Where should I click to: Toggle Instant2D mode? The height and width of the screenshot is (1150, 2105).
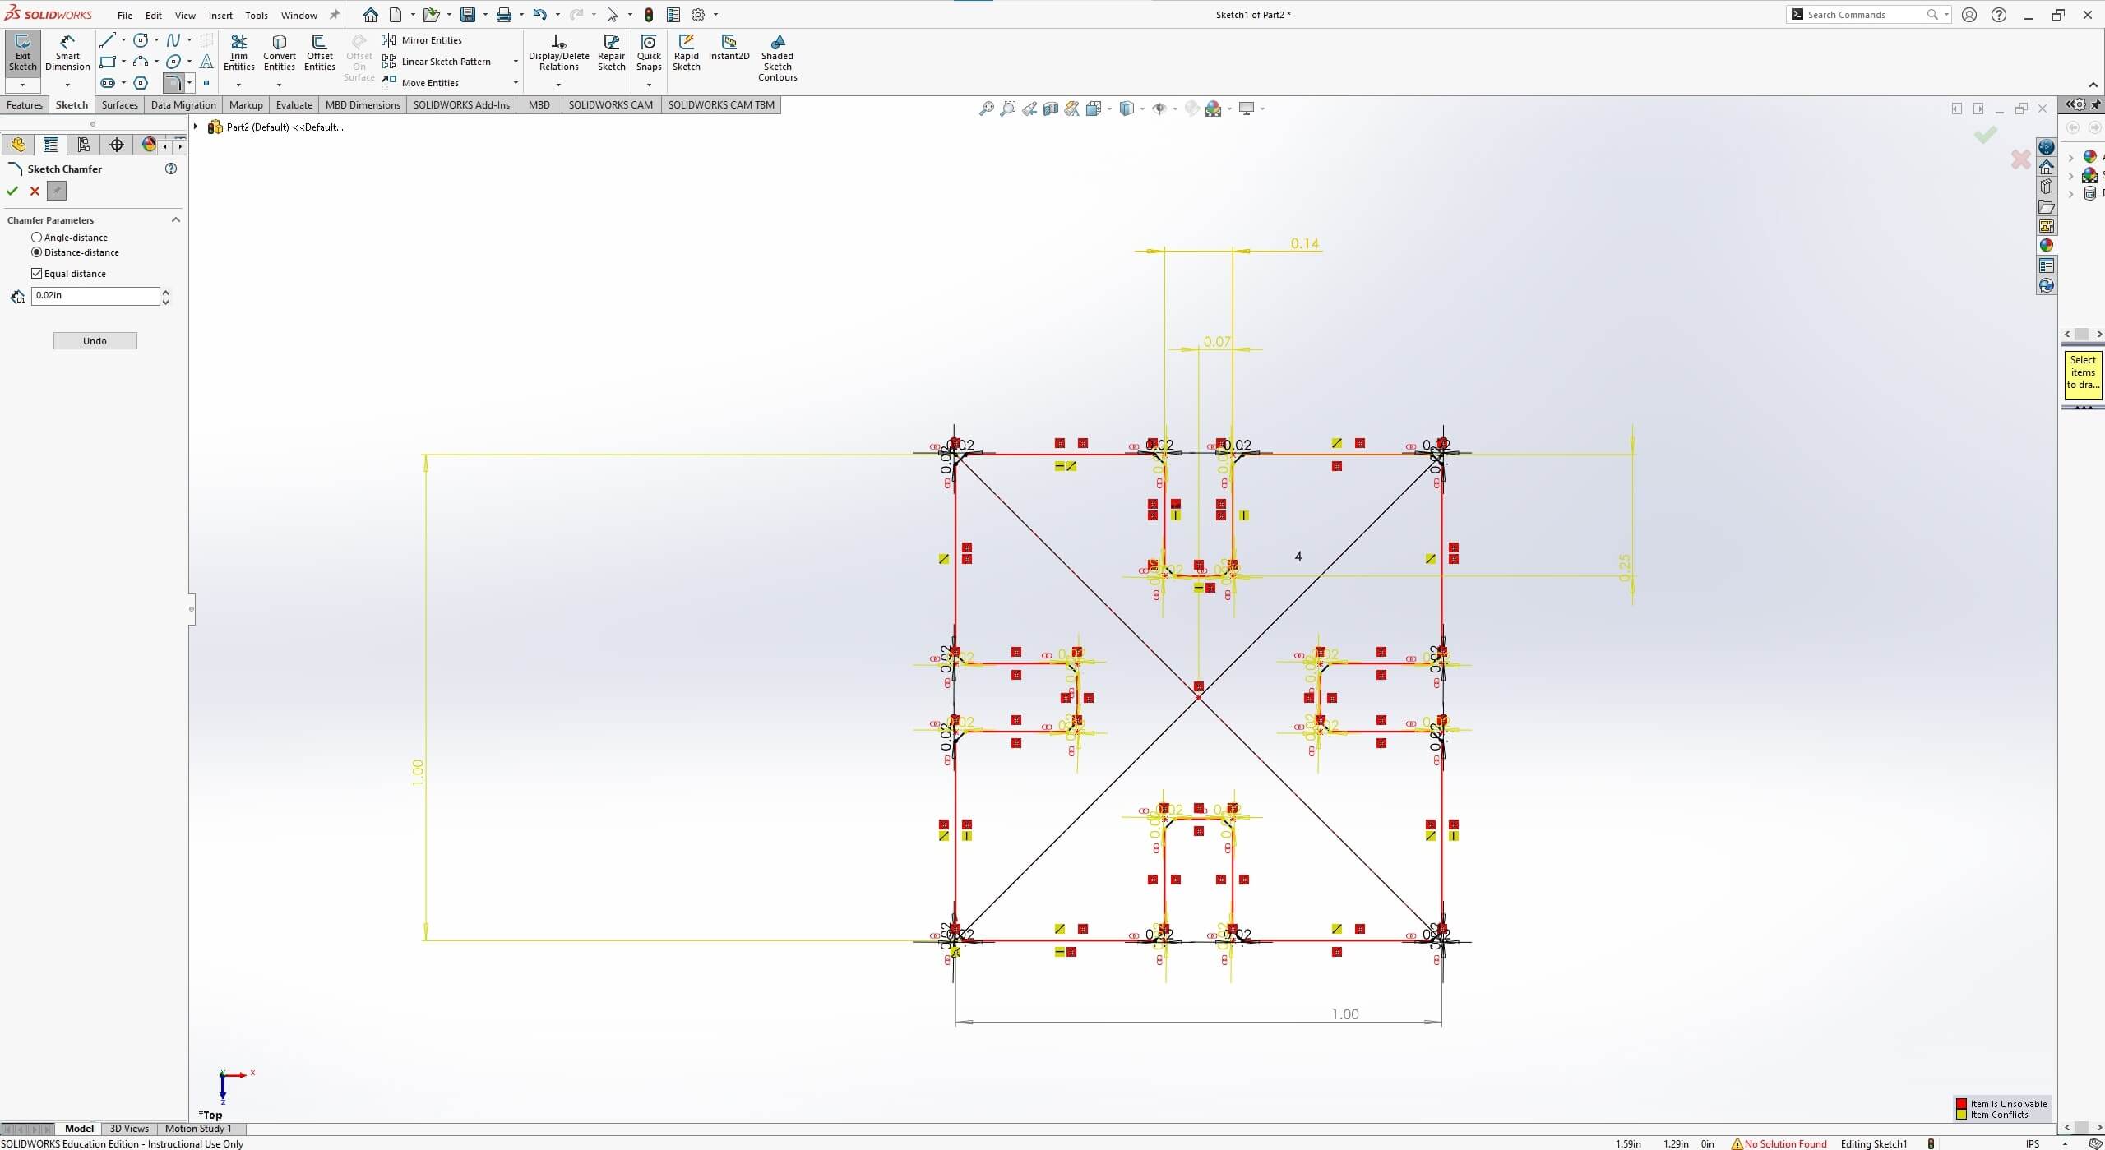pos(729,48)
